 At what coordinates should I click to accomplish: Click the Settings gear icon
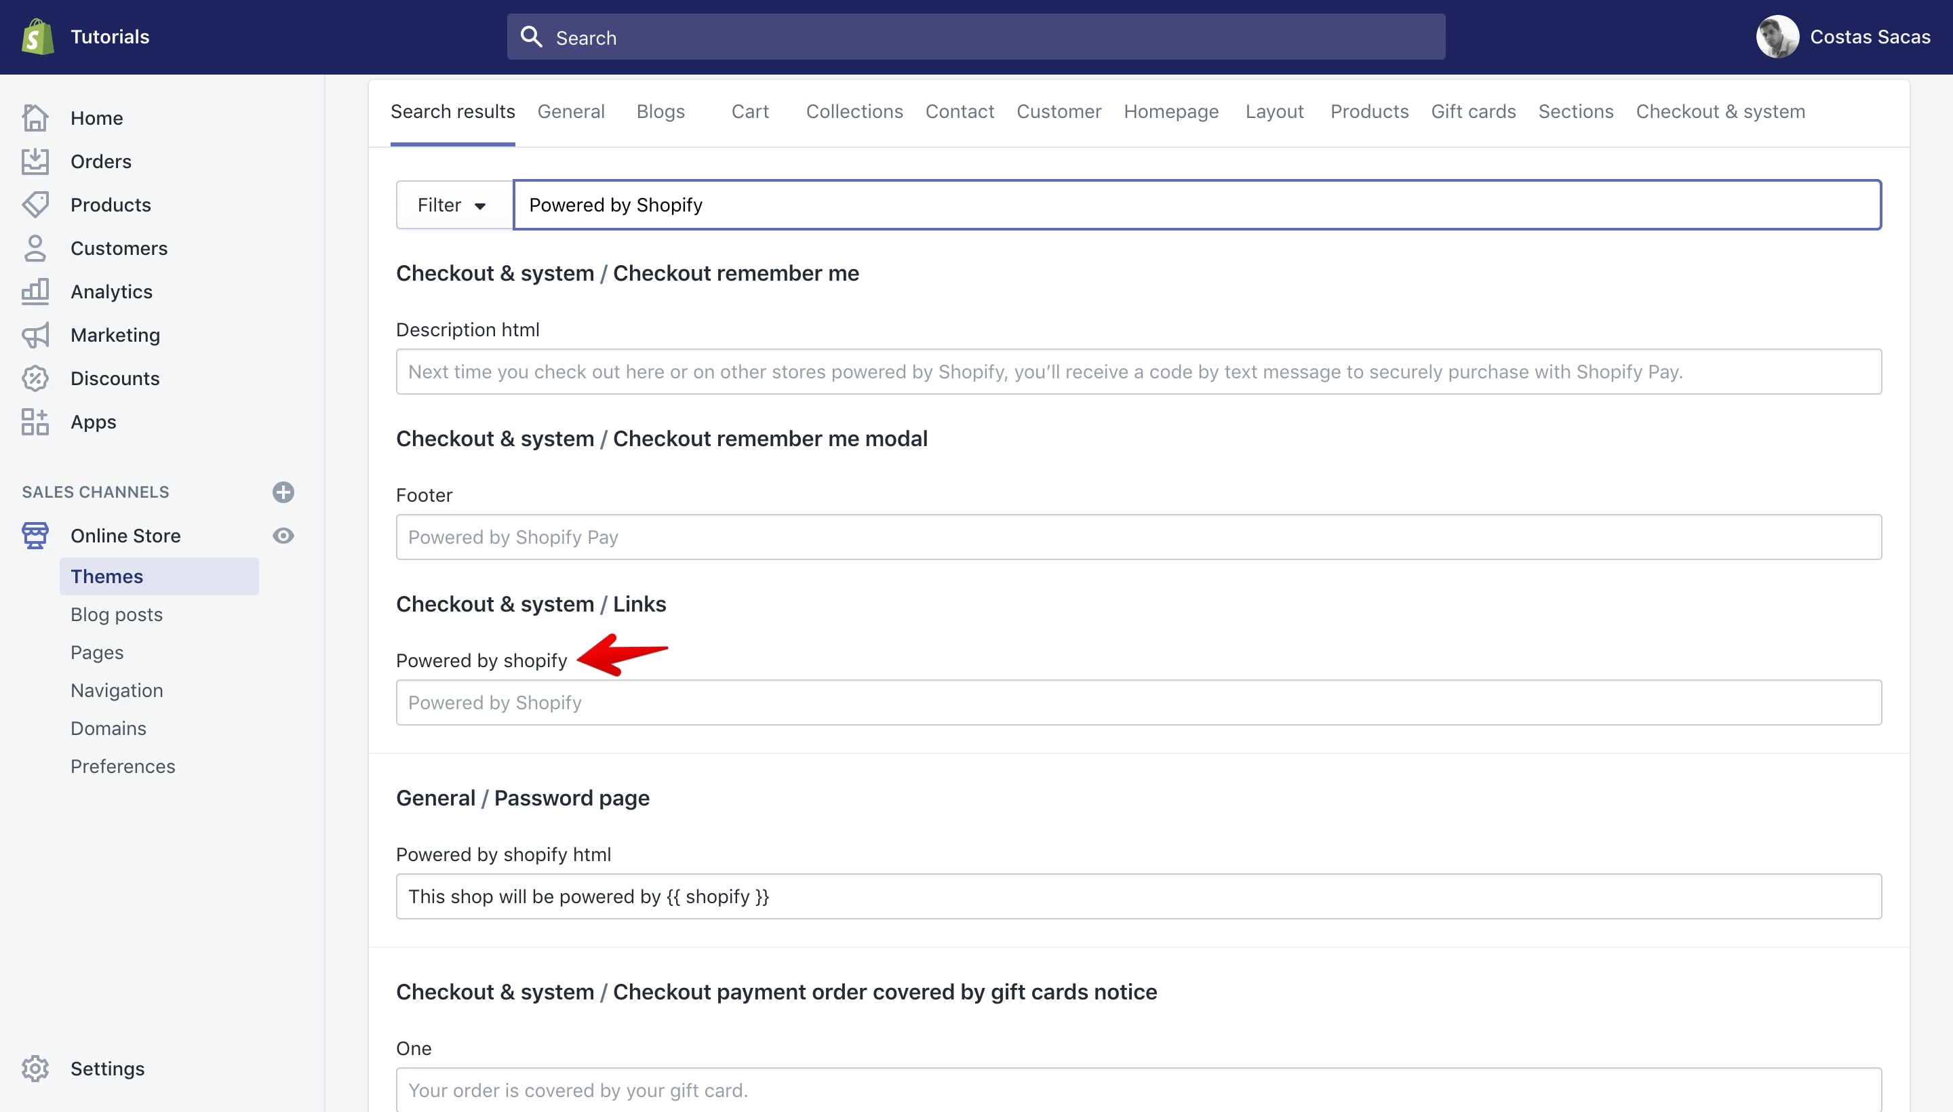pyautogui.click(x=35, y=1069)
